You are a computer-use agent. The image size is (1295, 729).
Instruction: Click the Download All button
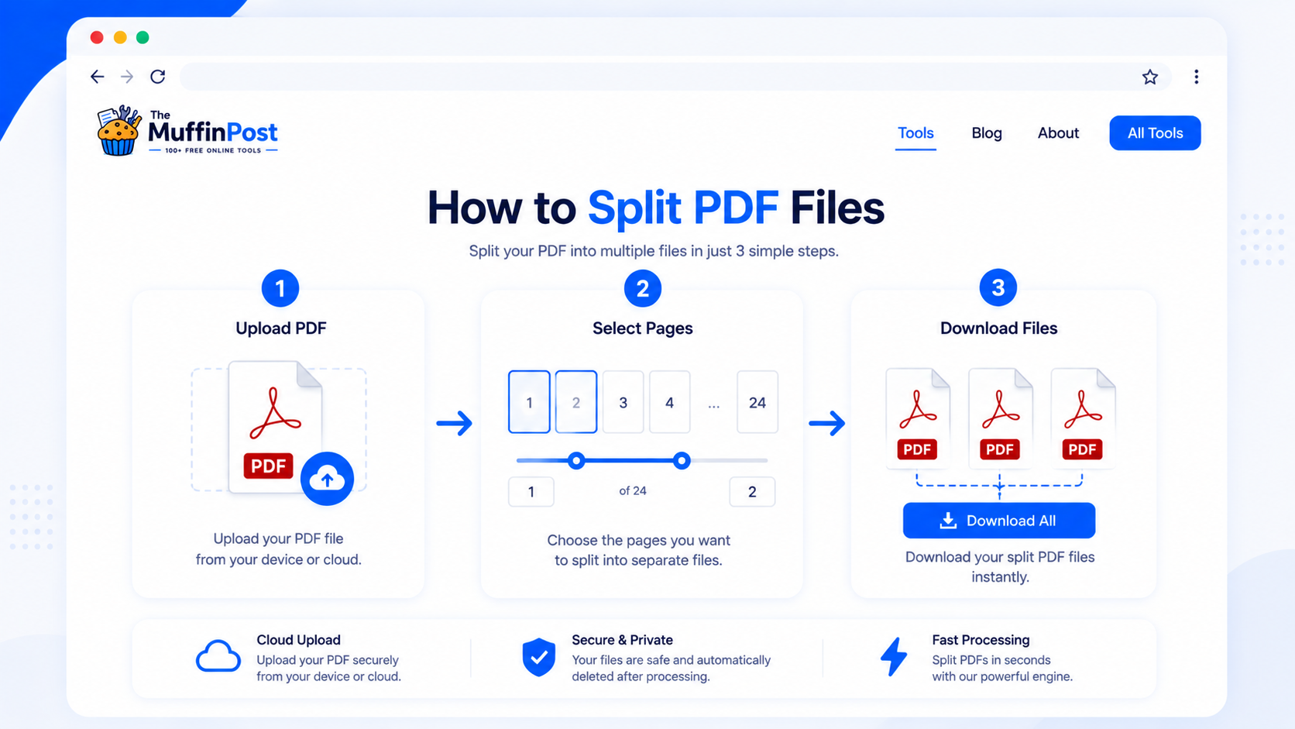coord(999,521)
